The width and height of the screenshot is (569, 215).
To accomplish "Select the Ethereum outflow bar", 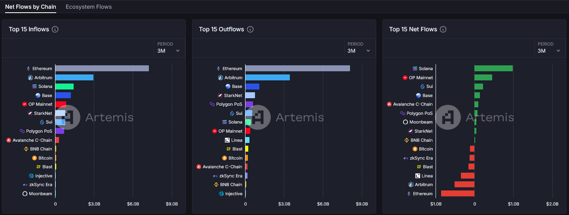I will point(298,68).
